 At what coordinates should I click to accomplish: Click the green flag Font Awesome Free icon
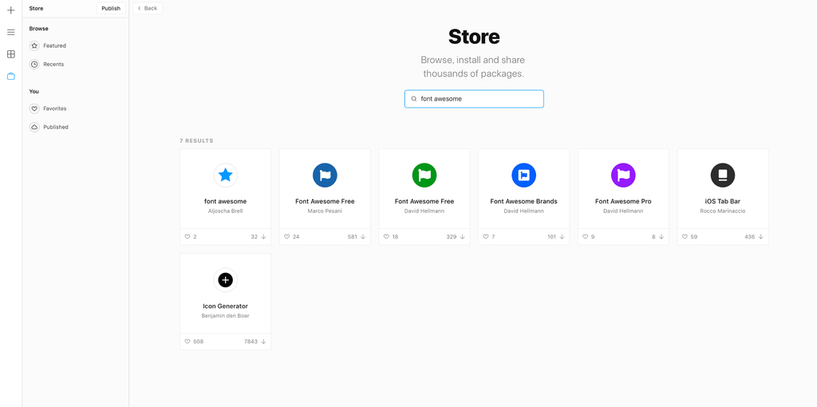424,175
